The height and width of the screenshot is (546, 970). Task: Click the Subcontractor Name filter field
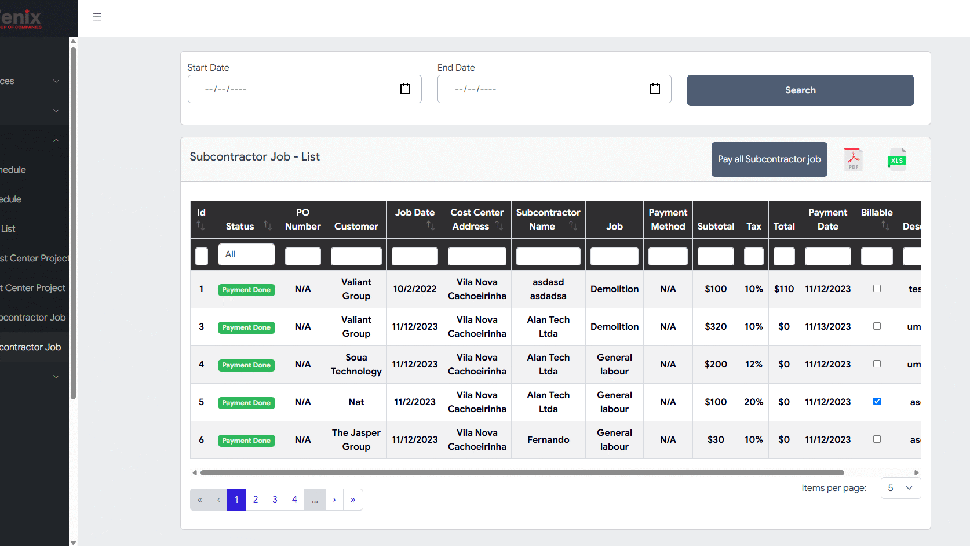(548, 256)
